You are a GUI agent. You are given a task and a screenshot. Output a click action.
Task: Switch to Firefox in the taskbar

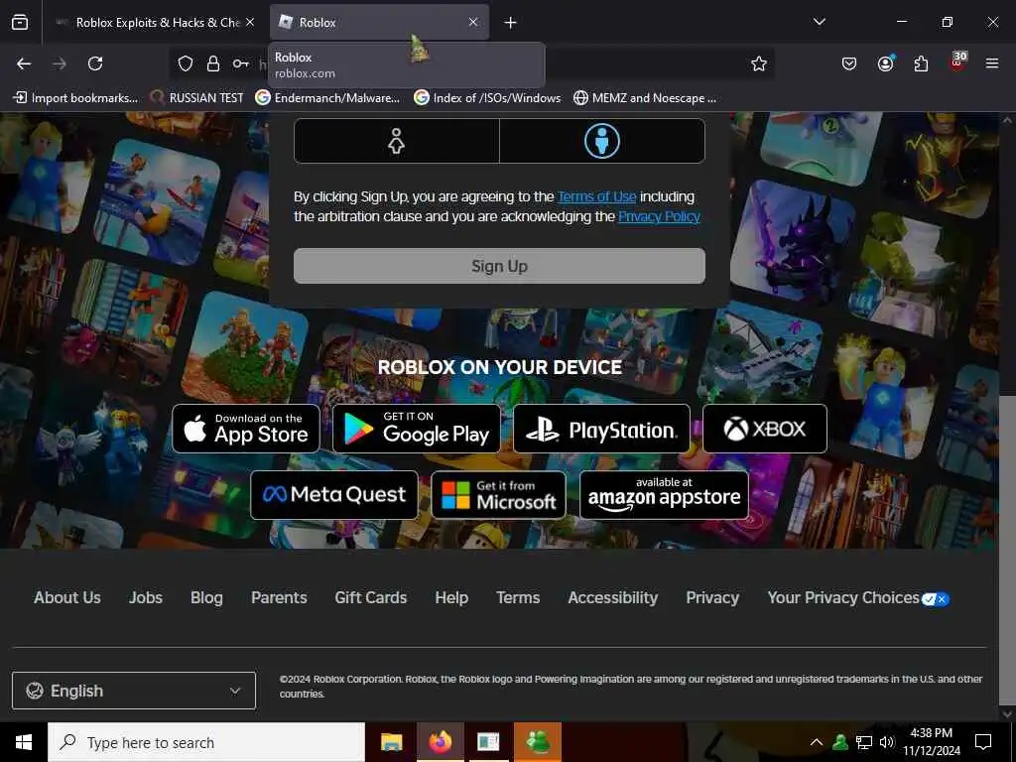point(440,742)
